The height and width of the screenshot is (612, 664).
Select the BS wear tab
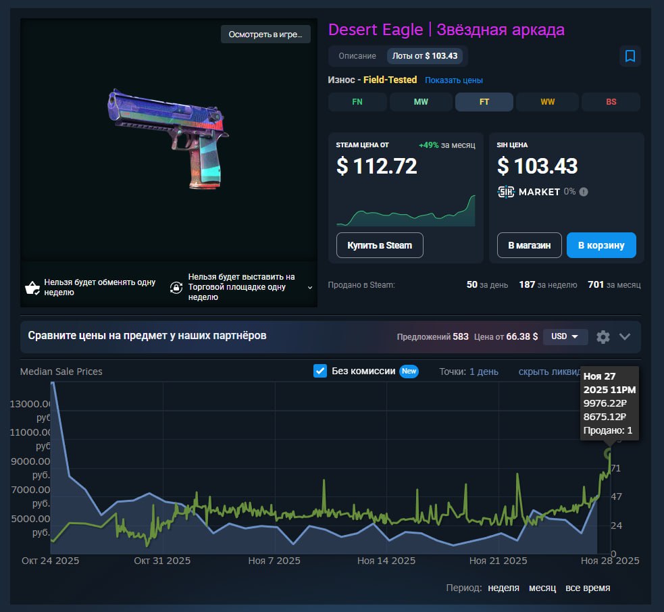coord(611,102)
